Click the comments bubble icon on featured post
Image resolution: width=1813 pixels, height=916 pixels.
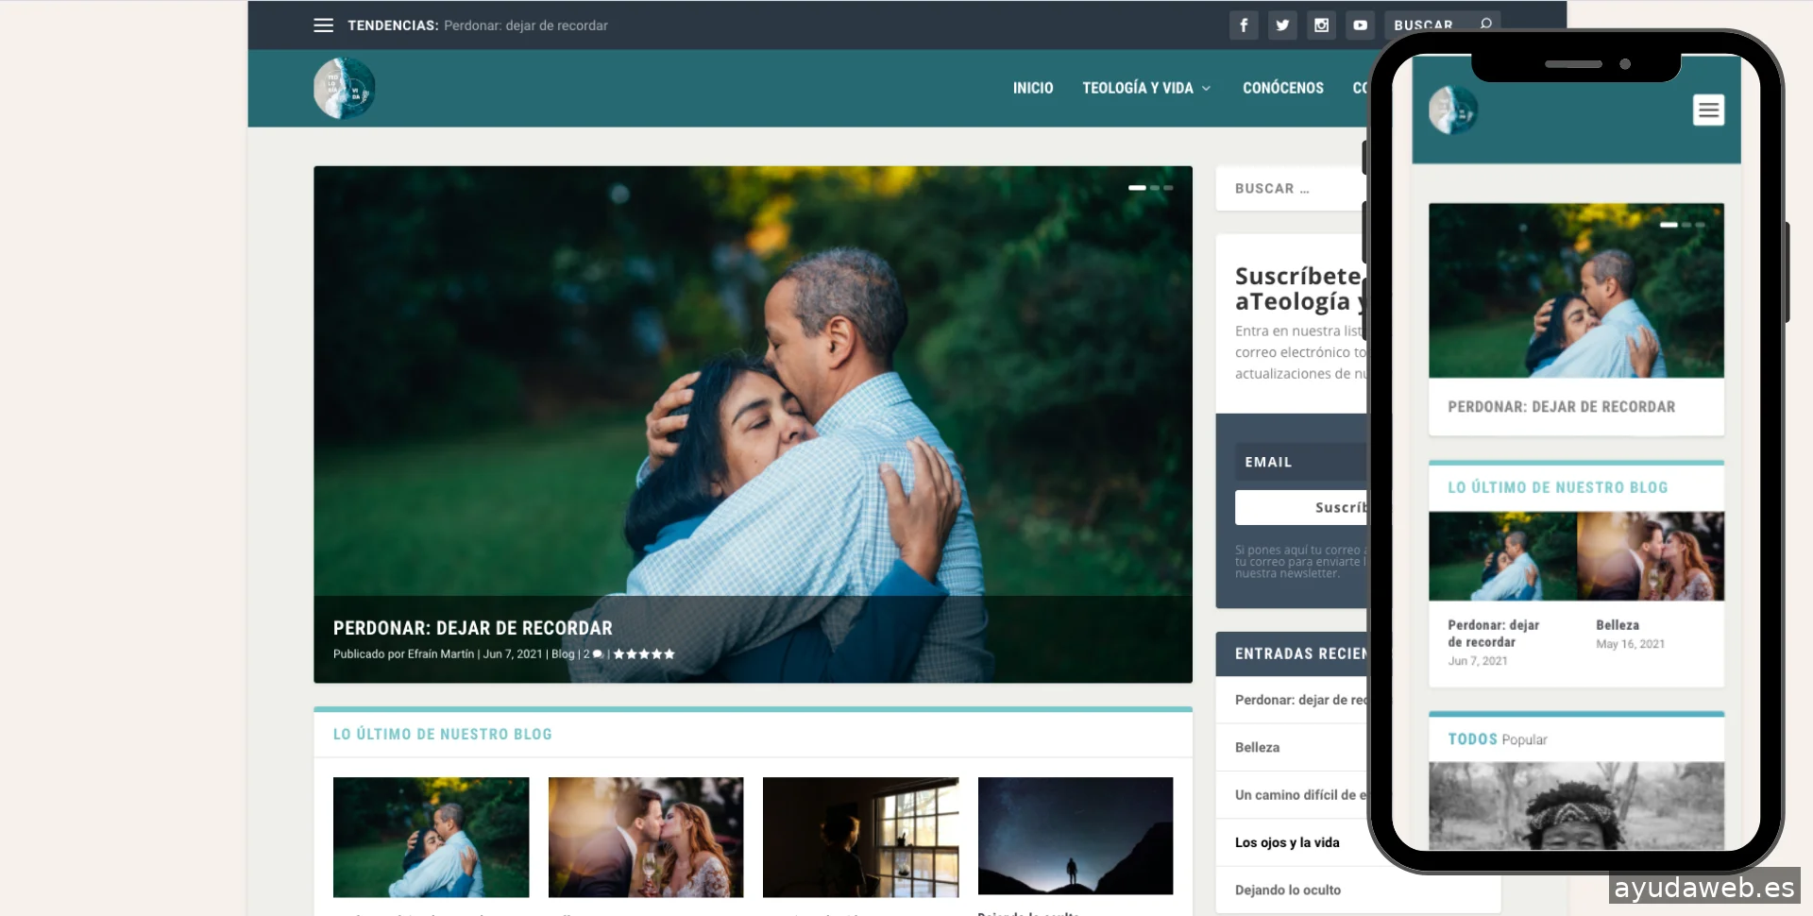597,654
